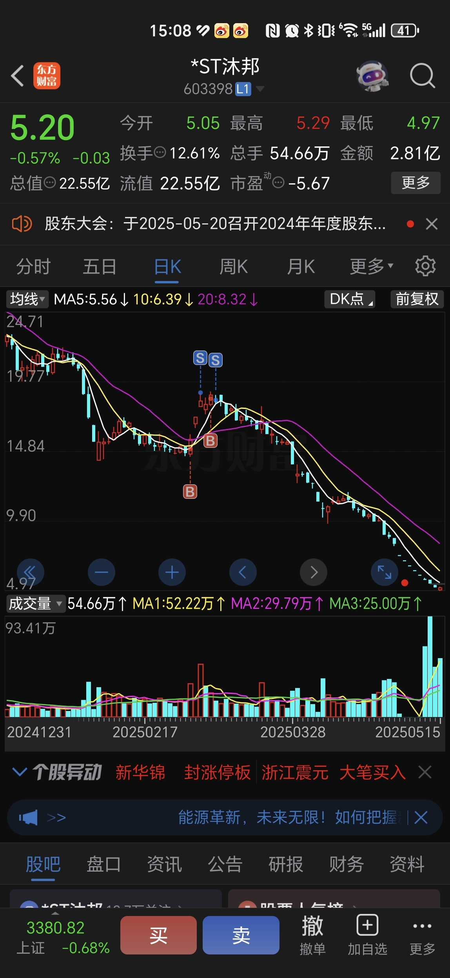Tap the 20250328 date label

(x=293, y=732)
